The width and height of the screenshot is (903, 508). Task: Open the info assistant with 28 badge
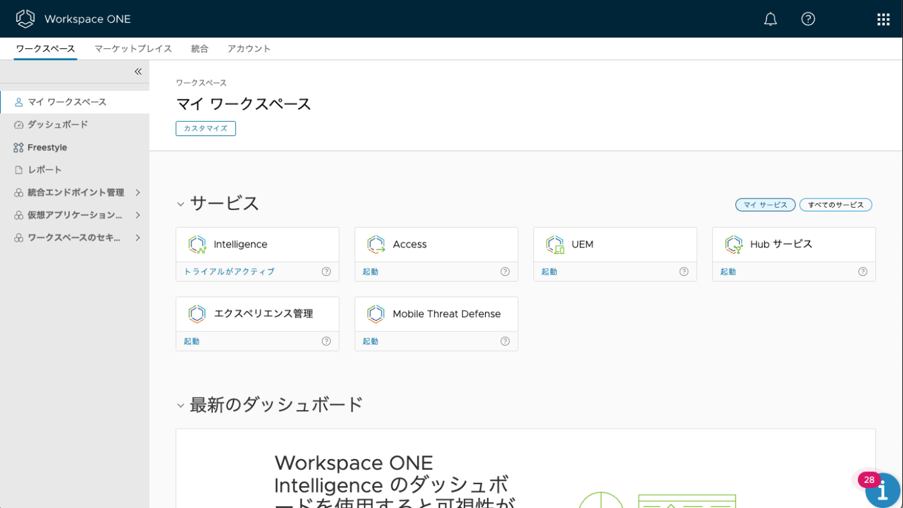pyautogui.click(x=882, y=490)
